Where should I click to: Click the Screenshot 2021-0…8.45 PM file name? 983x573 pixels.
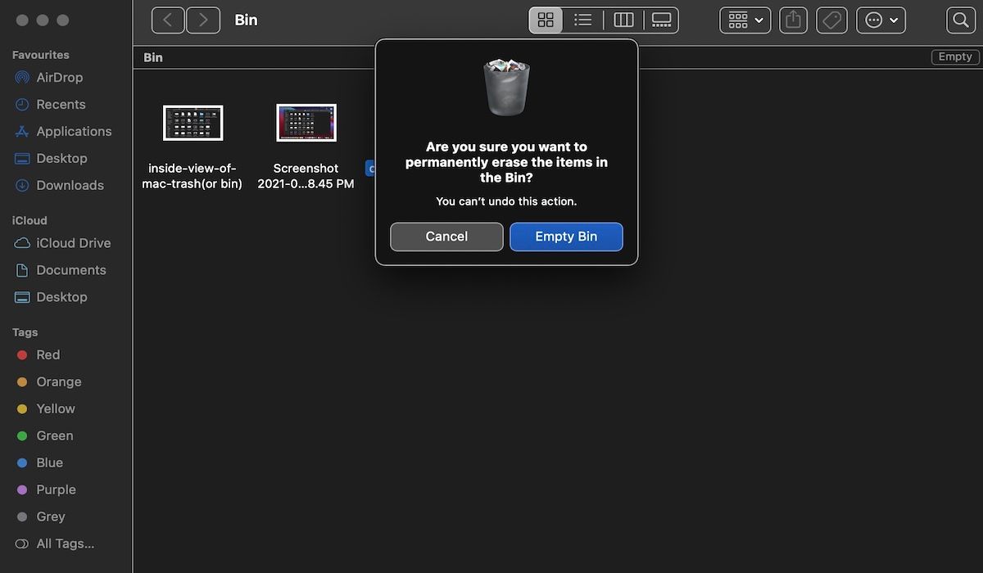click(x=306, y=176)
